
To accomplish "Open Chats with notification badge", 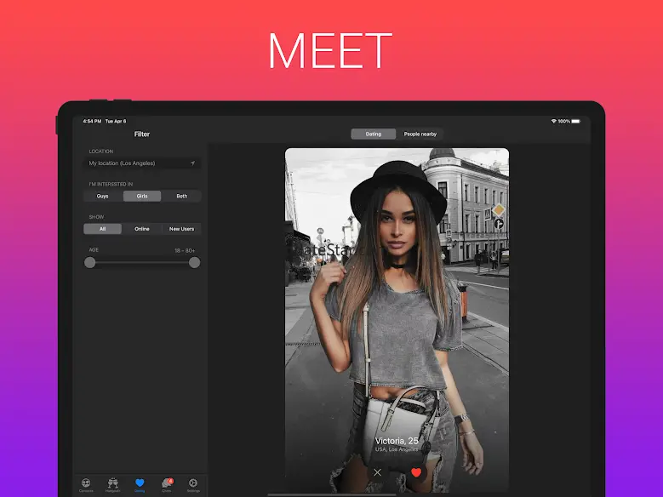I will point(167,483).
